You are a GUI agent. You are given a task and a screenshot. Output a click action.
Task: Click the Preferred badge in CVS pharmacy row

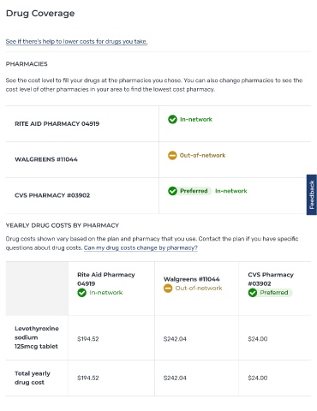[194, 191]
